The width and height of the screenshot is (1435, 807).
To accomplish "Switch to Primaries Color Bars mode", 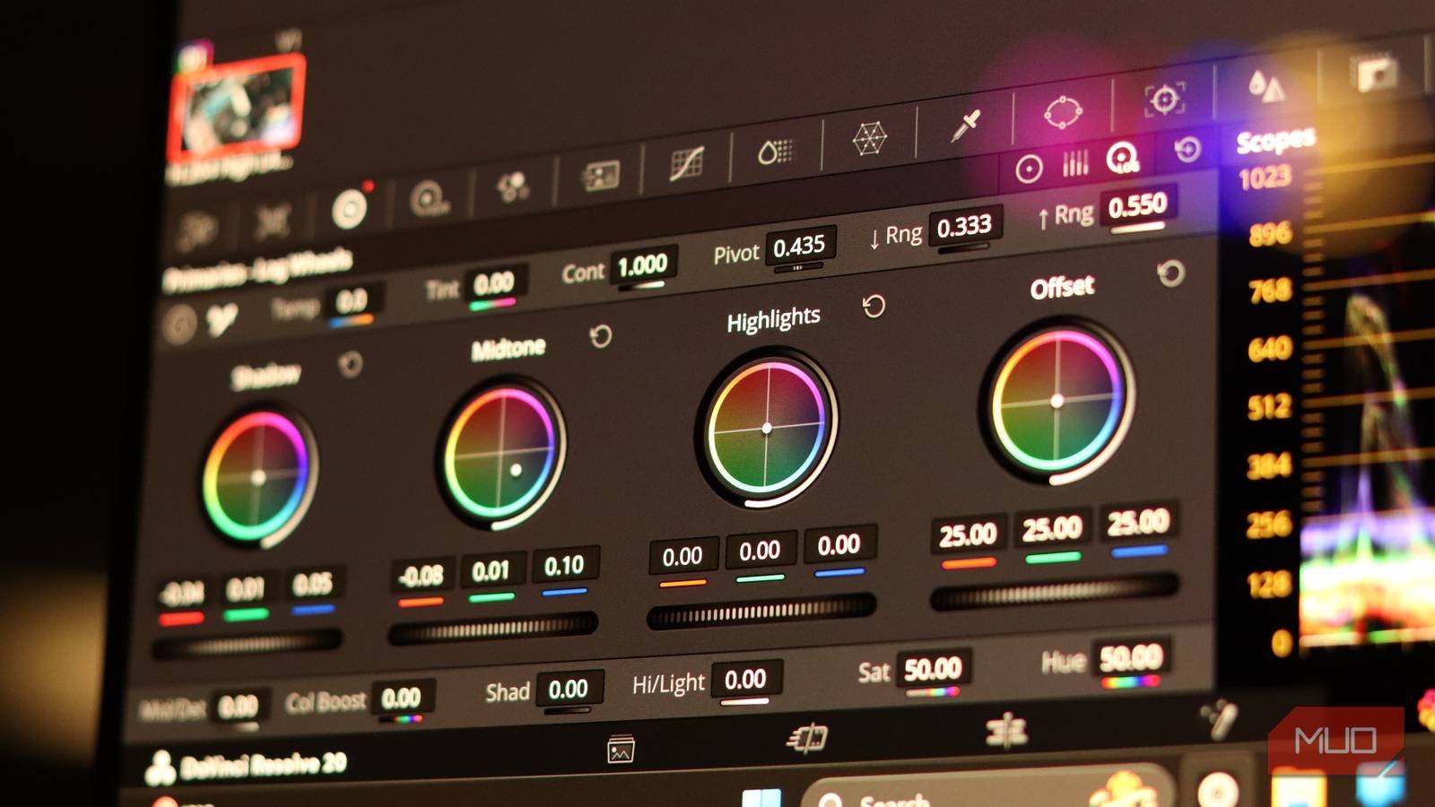I will [x=1074, y=163].
